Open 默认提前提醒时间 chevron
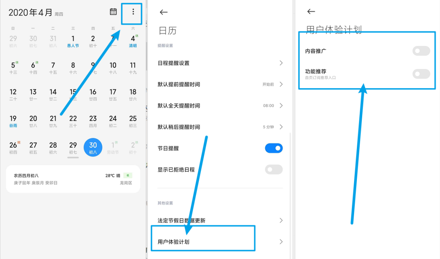 281,84
